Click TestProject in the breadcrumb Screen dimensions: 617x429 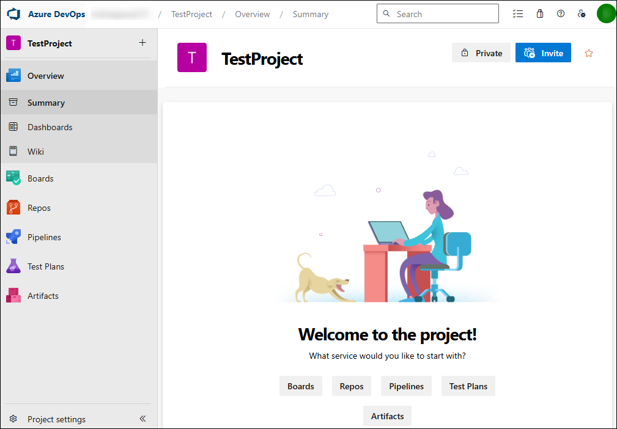click(191, 14)
